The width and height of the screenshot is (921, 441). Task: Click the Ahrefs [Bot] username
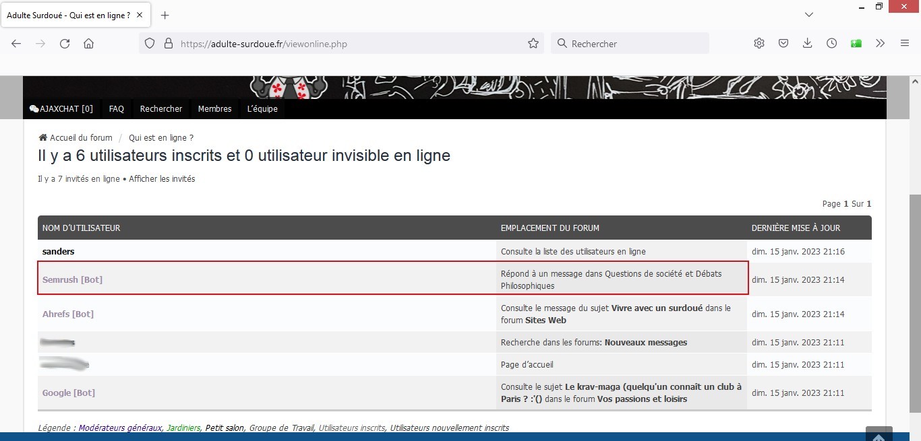[68, 314]
